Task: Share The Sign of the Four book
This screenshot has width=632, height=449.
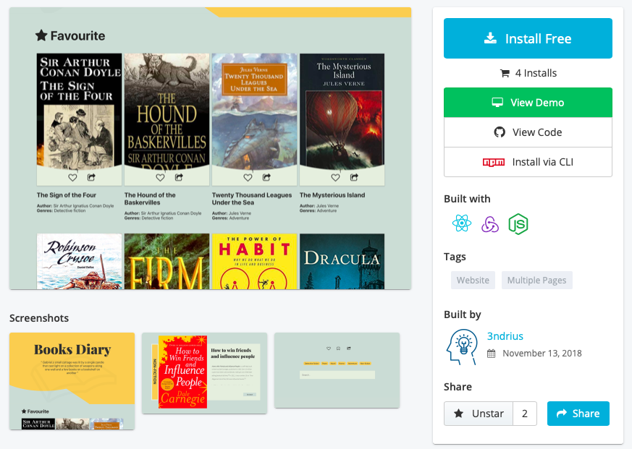Action: point(91,177)
